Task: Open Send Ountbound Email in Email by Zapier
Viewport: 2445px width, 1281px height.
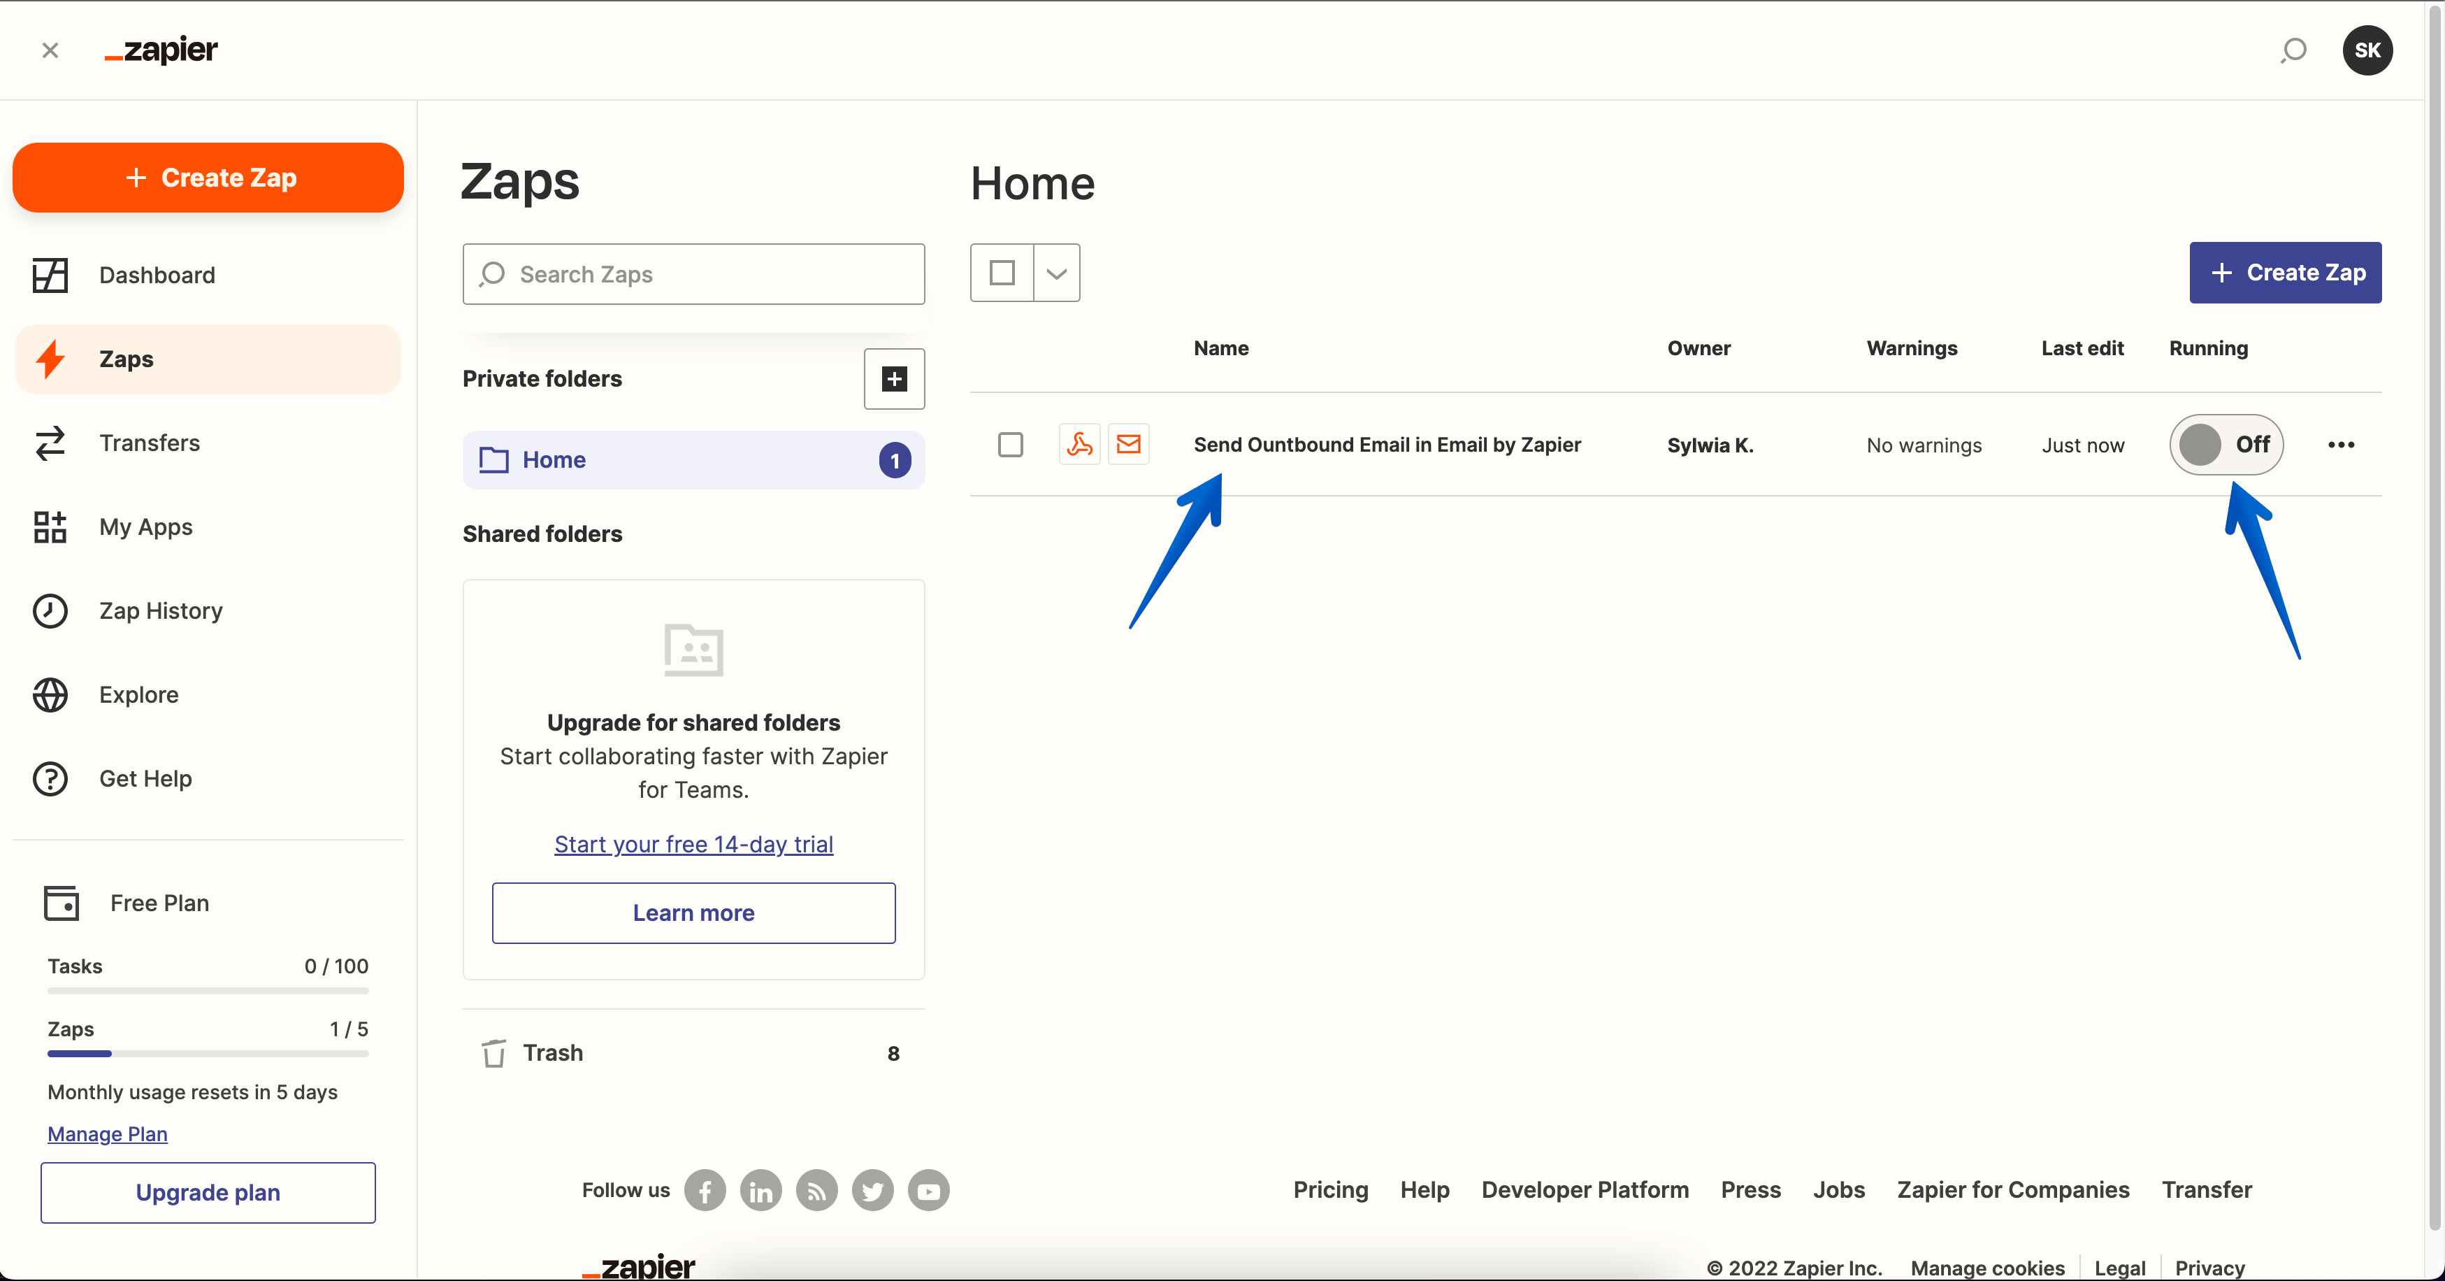Action: (1387, 445)
